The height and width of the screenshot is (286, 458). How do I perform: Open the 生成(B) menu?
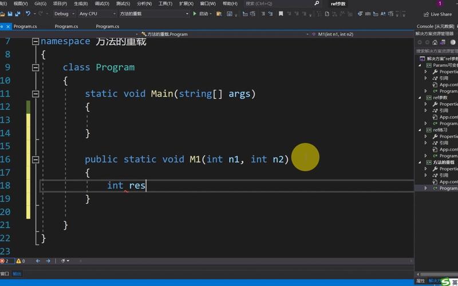click(81, 3)
